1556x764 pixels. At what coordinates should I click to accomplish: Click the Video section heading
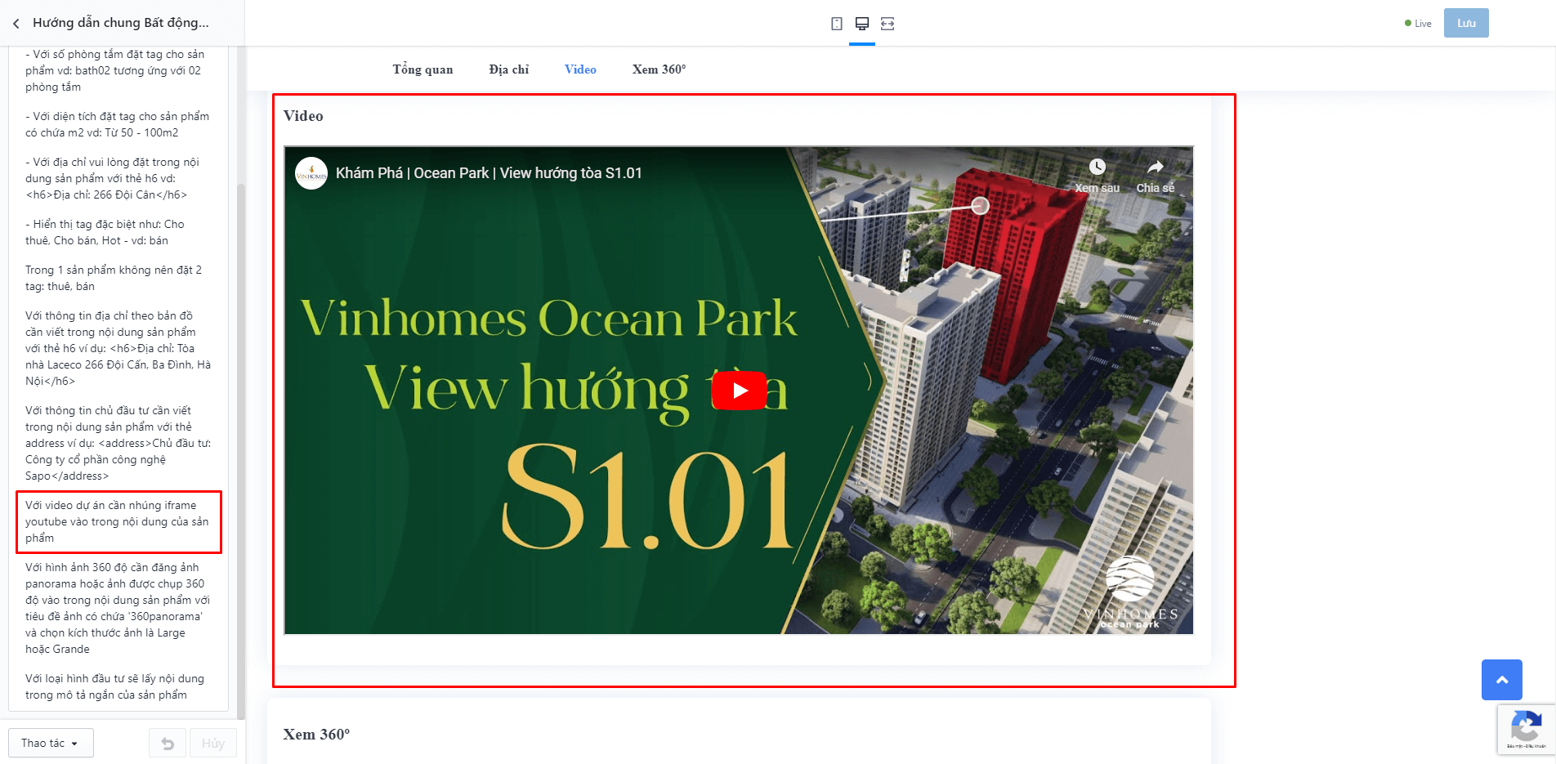tap(303, 116)
